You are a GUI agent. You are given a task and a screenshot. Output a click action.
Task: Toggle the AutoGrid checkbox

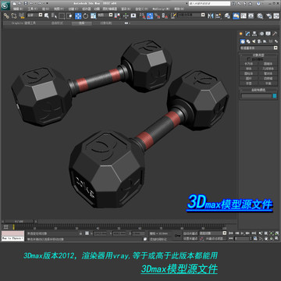click(248, 59)
